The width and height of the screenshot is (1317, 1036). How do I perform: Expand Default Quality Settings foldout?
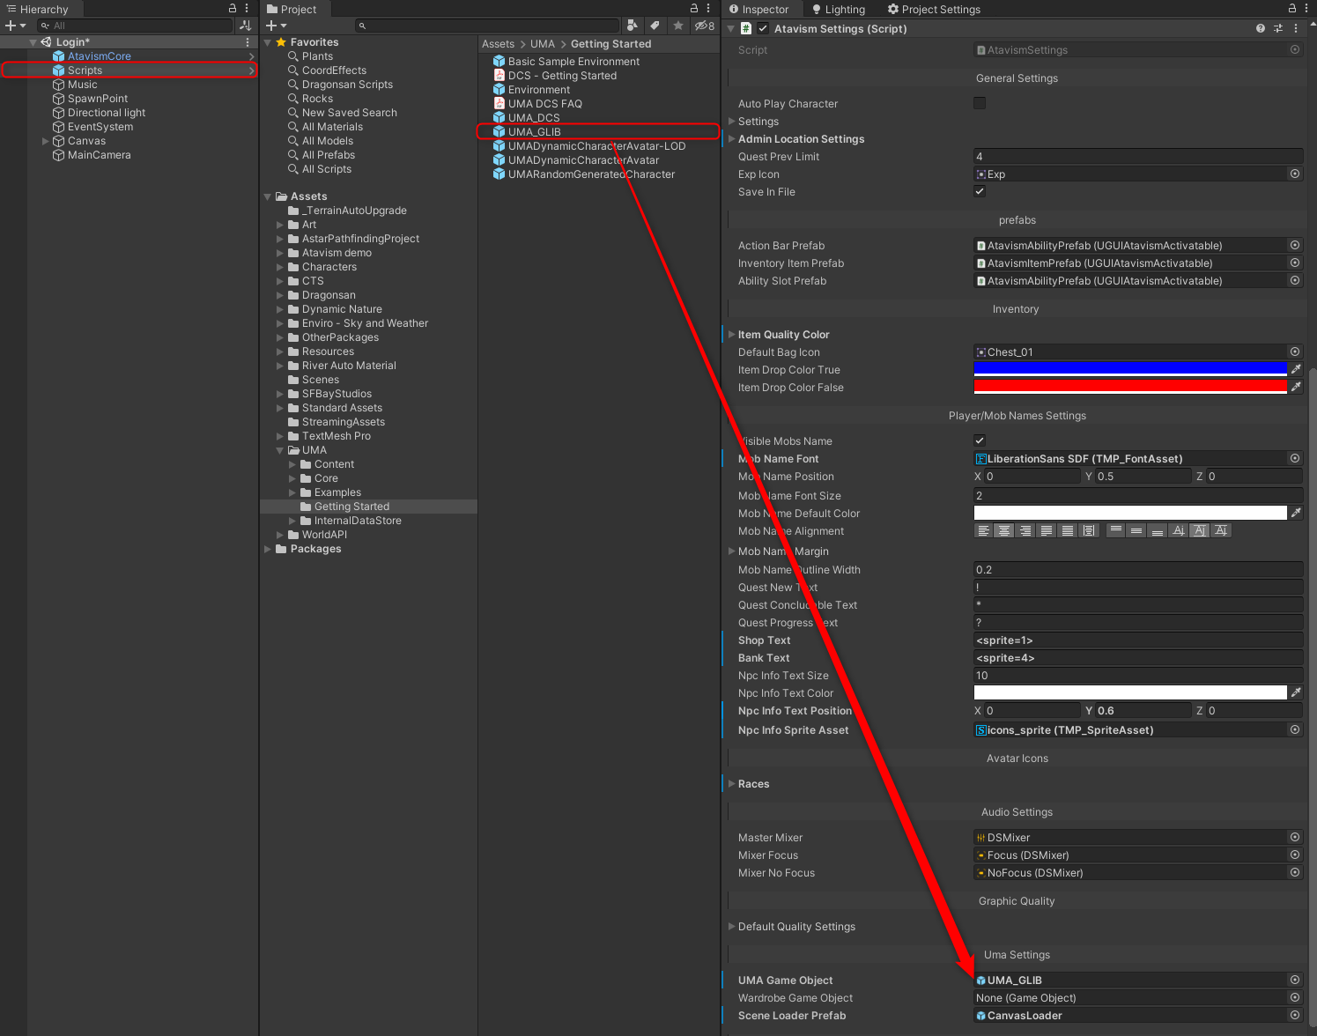731,926
